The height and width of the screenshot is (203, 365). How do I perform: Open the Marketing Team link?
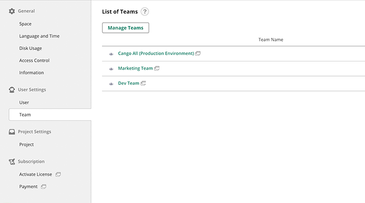[x=135, y=68]
